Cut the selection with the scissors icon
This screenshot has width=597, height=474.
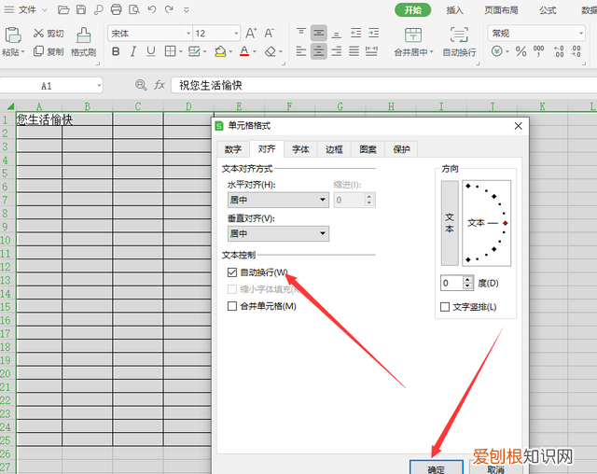pos(38,33)
